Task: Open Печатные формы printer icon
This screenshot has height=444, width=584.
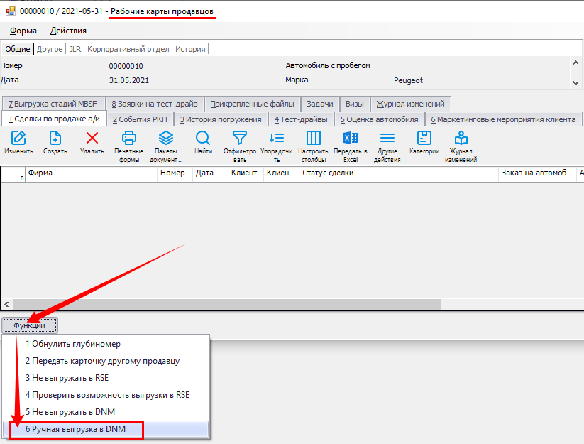Action: click(x=128, y=139)
